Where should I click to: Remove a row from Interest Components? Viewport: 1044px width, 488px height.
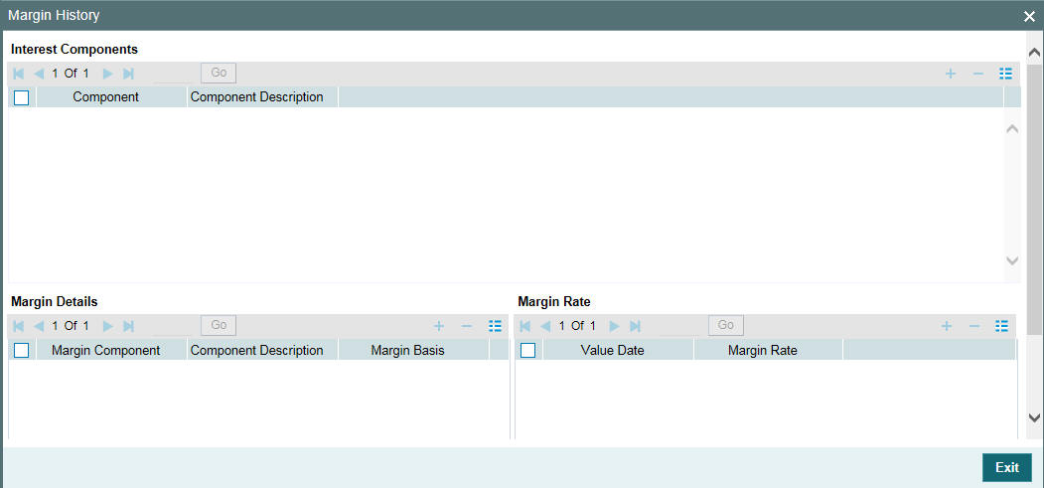(978, 74)
